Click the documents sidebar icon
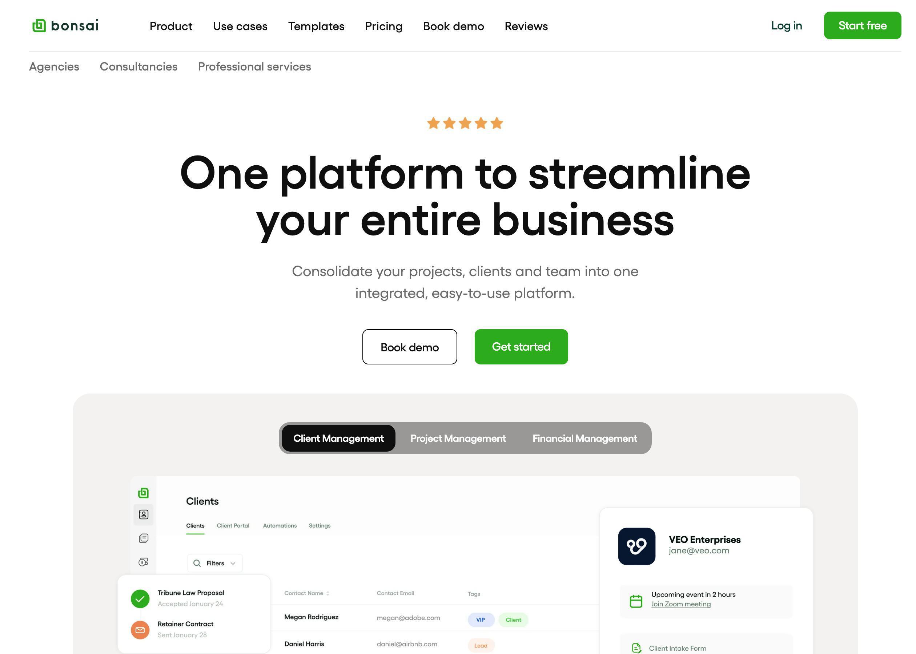The image size is (916, 654). click(x=143, y=538)
